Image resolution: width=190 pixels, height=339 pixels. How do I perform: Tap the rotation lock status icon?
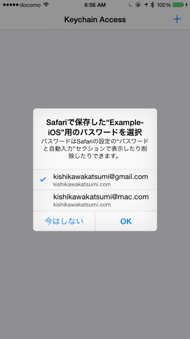(x=138, y=5)
